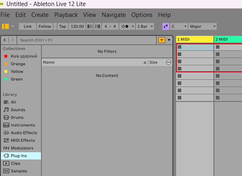Open the root note C dropdown
Screen dimensions: 242x176
tap(179, 26)
